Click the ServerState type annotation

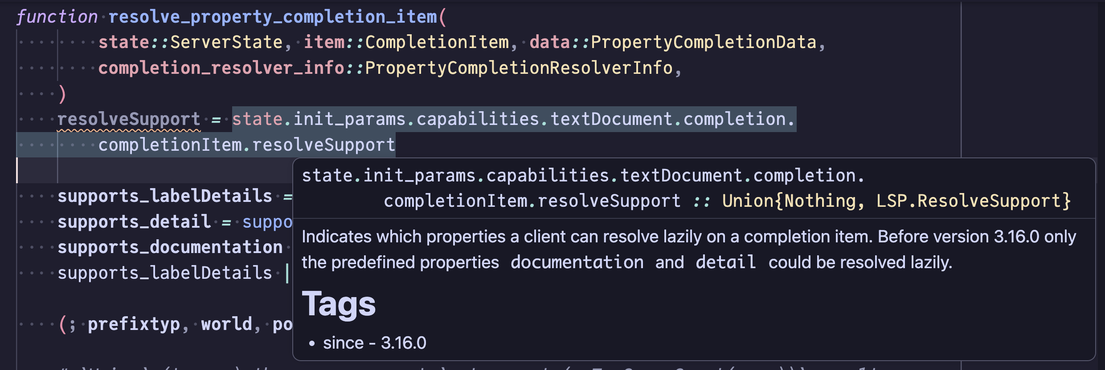point(226,42)
